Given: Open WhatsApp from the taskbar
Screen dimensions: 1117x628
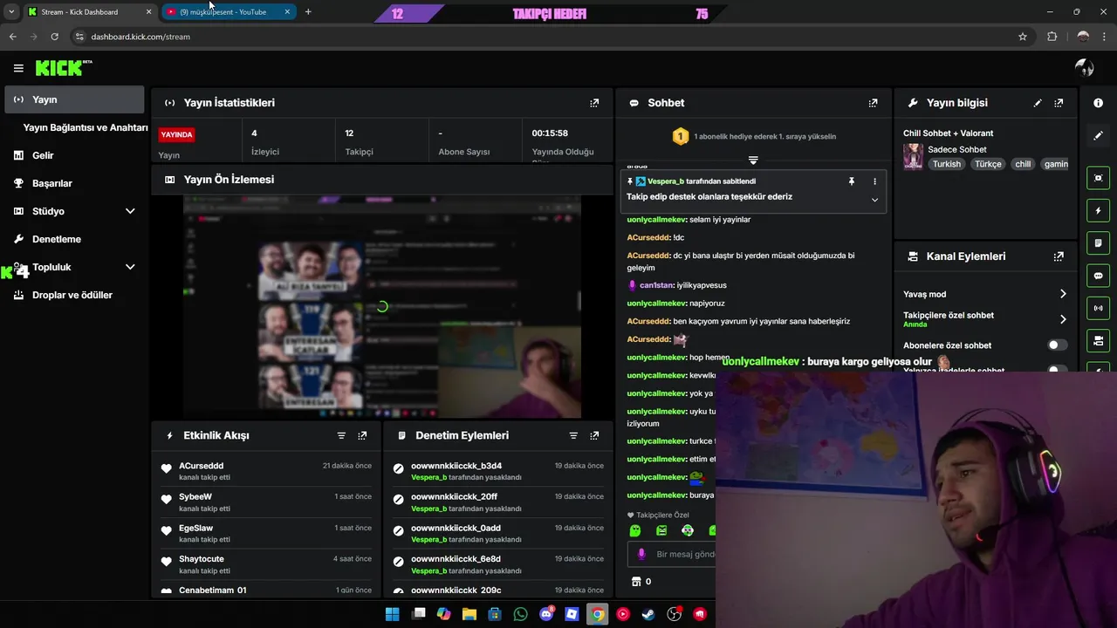Looking at the screenshot, I should [x=521, y=614].
